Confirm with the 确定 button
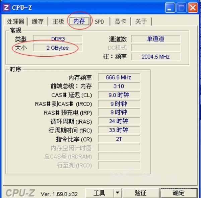The height and width of the screenshot is (198, 201). [x=179, y=193]
